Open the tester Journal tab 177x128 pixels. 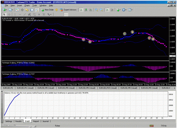tap(45, 121)
